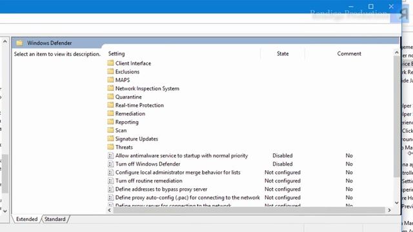Select 'MAPS' folder name
This screenshot has height=232, width=413.
(x=123, y=80)
